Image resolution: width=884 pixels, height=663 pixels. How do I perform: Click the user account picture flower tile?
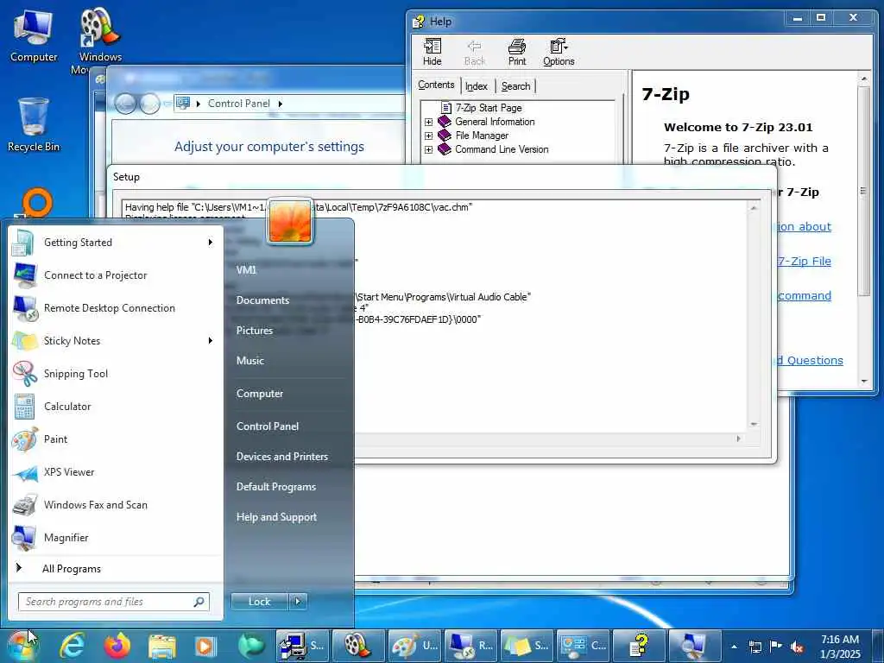point(290,220)
